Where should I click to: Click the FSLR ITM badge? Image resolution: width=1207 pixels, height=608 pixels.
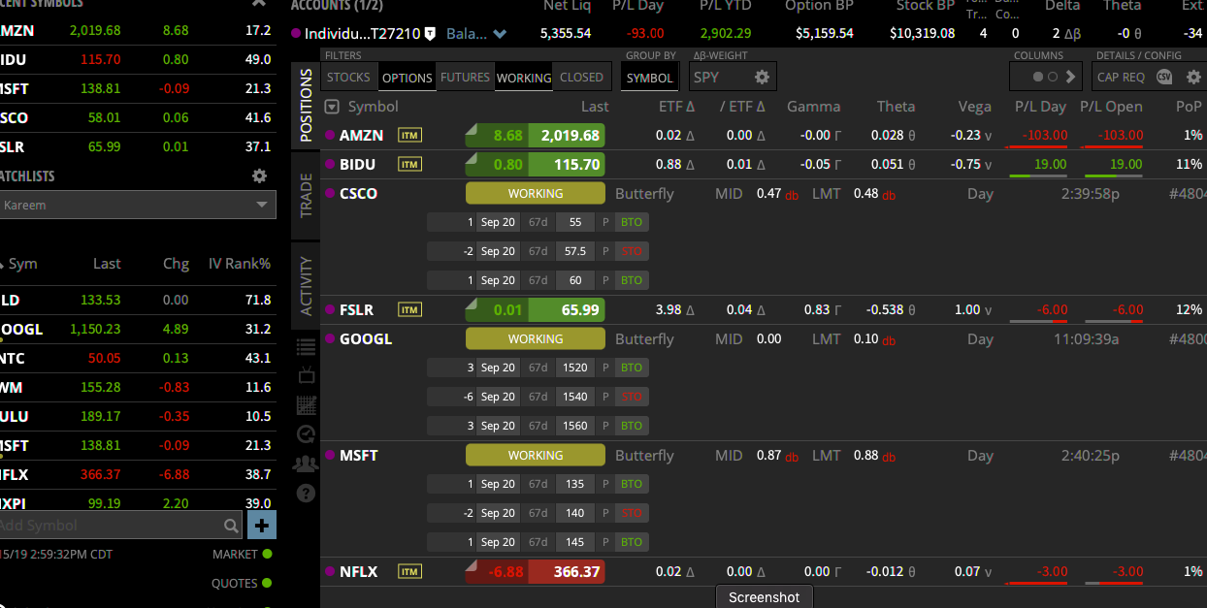(410, 310)
